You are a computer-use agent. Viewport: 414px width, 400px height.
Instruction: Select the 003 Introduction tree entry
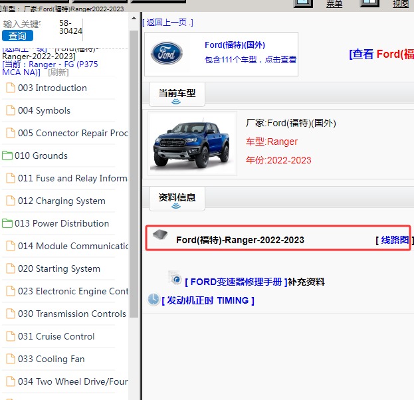click(x=52, y=88)
